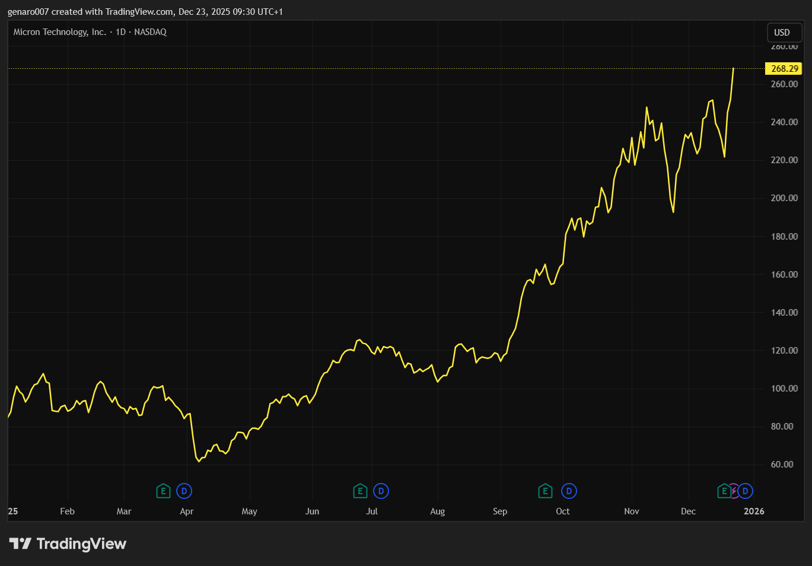Click the Micron Technology, Inc. chart title
The width and height of the screenshot is (812, 566).
pyautogui.click(x=60, y=32)
